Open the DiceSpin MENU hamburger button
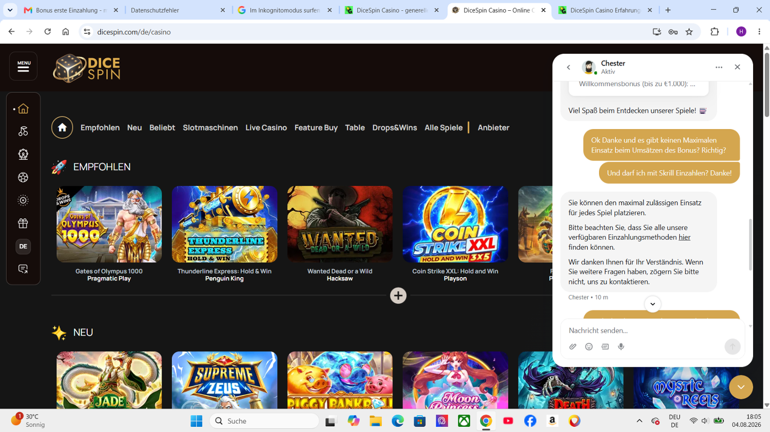Image resolution: width=770 pixels, height=432 pixels. pos(23,66)
